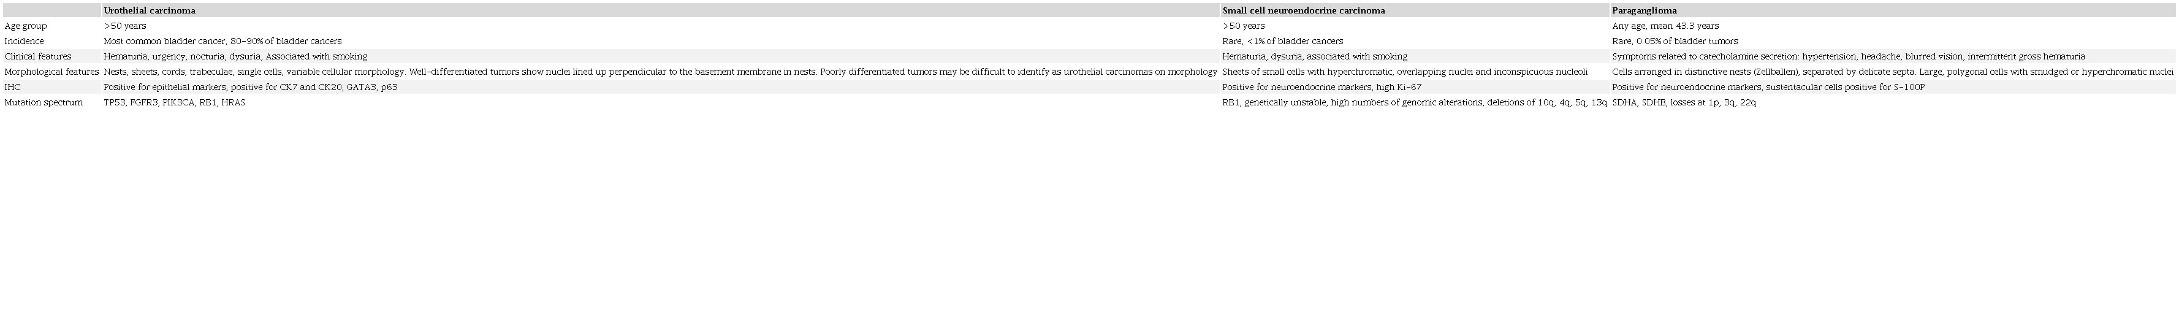Select 'Most common bladder cancer' incidence cell
The width and height of the screenshot is (2179, 310).
coord(222,42)
